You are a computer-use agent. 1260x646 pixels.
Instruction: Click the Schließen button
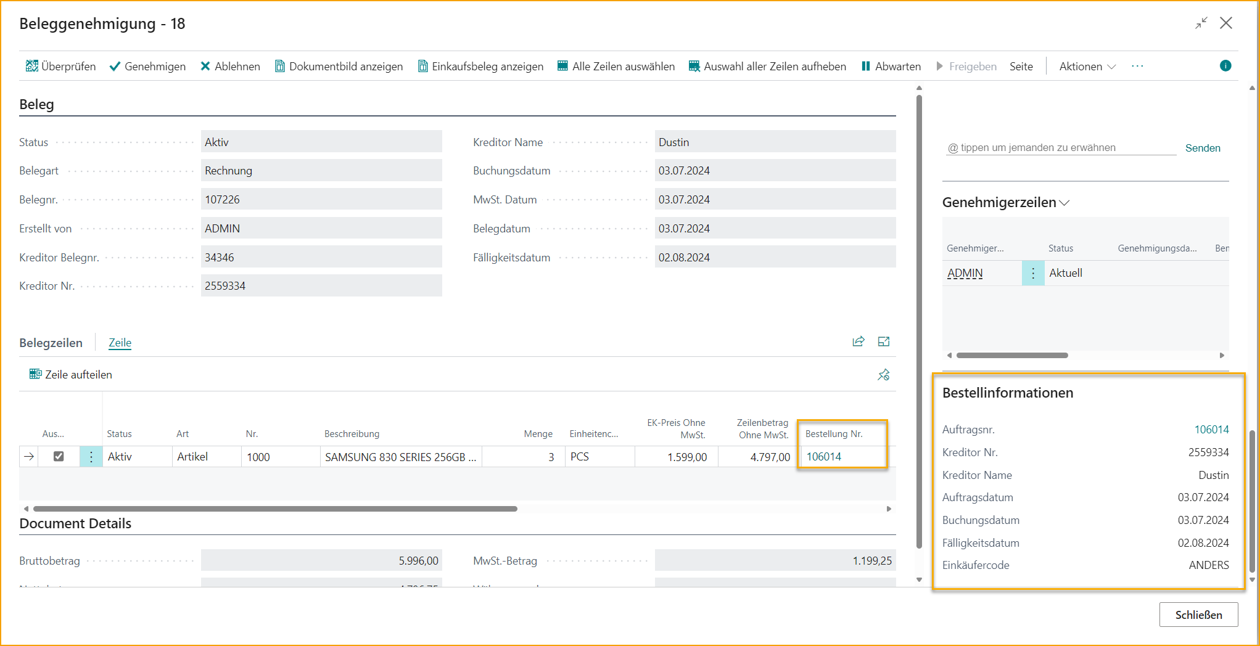tap(1198, 615)
